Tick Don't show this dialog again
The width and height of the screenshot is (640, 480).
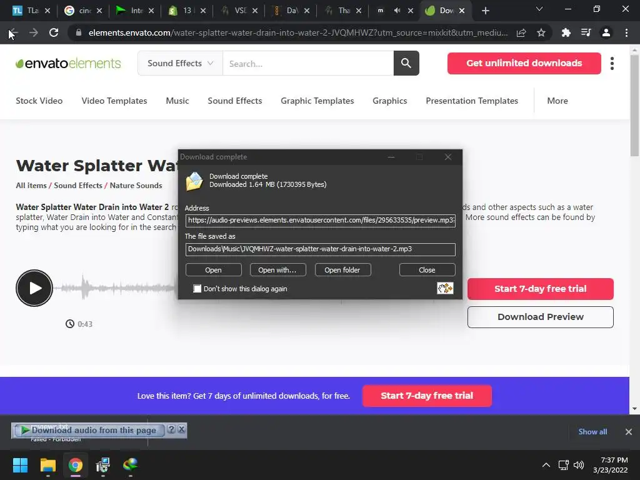[x=197, y=289]
